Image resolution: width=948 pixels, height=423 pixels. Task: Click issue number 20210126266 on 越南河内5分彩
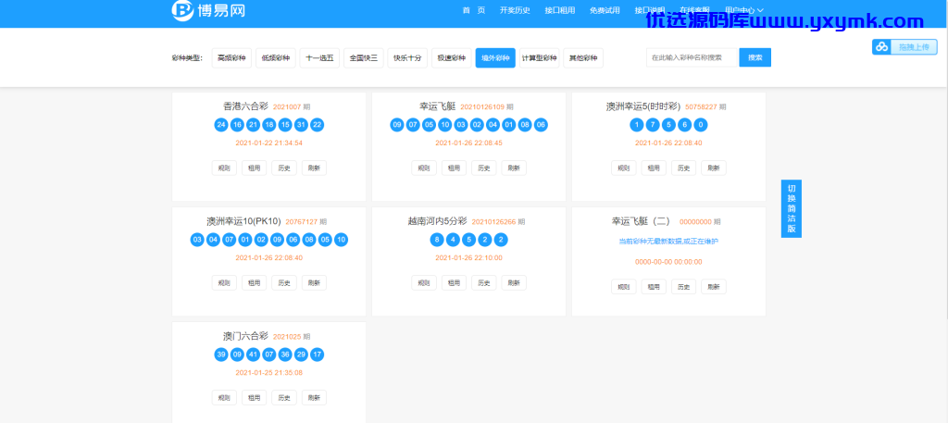click(x=493, y=222)
